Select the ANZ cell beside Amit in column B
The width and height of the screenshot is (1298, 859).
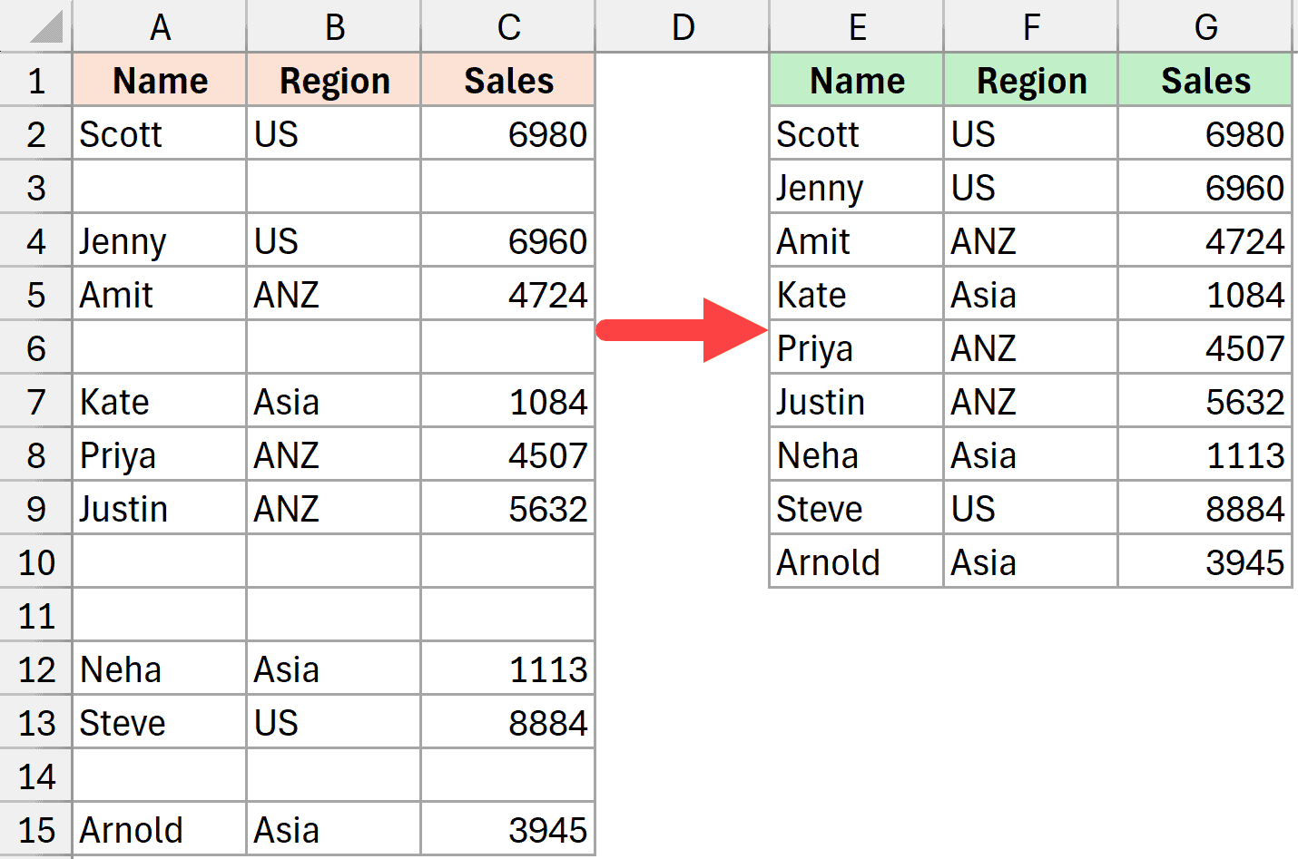[x=333, y=294]
